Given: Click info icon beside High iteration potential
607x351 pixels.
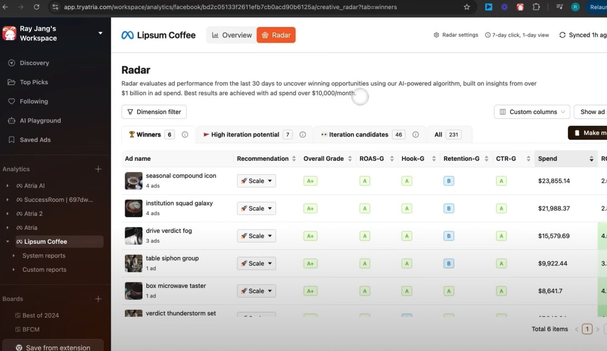Looking at the screenshot, I should (302, 134).
